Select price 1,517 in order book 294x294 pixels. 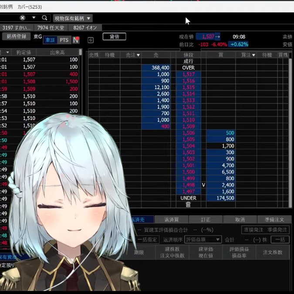[189, 74]
